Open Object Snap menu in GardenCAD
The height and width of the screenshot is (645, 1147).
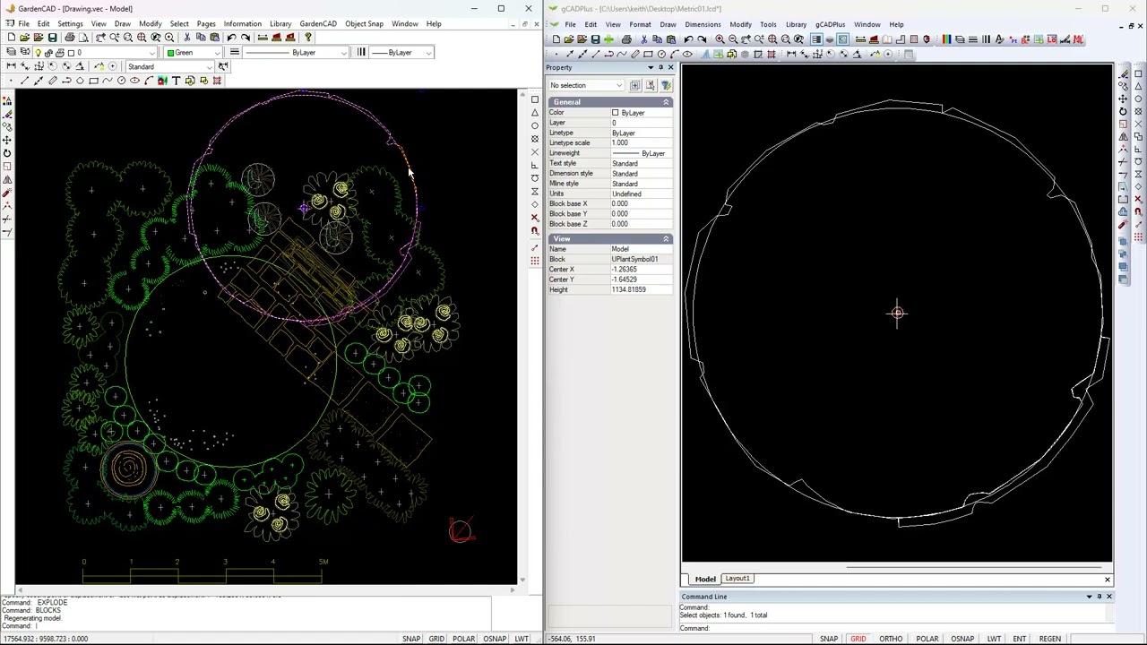tap(364, 23)
